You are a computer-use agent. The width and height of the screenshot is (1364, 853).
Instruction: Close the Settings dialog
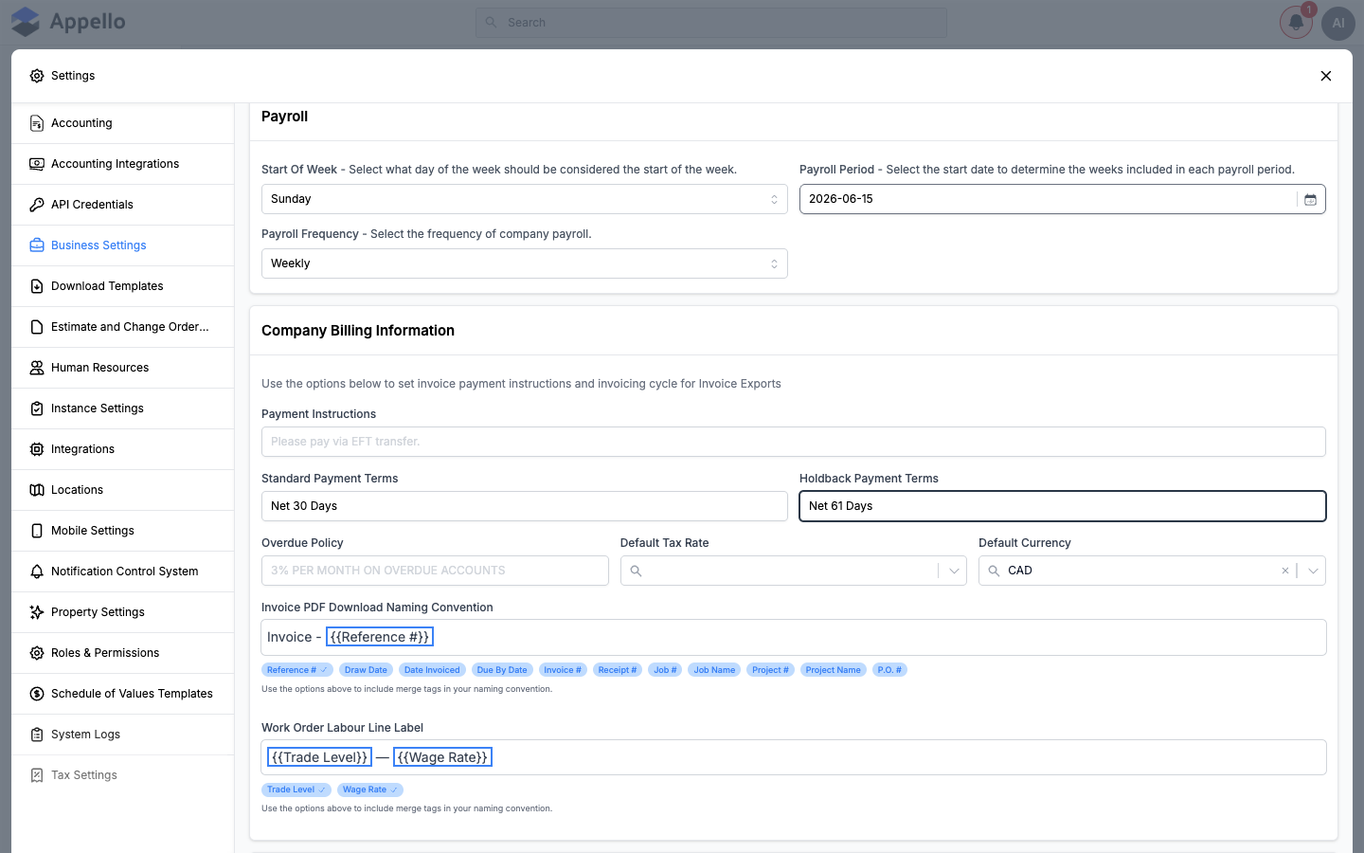coord(1326,76)
